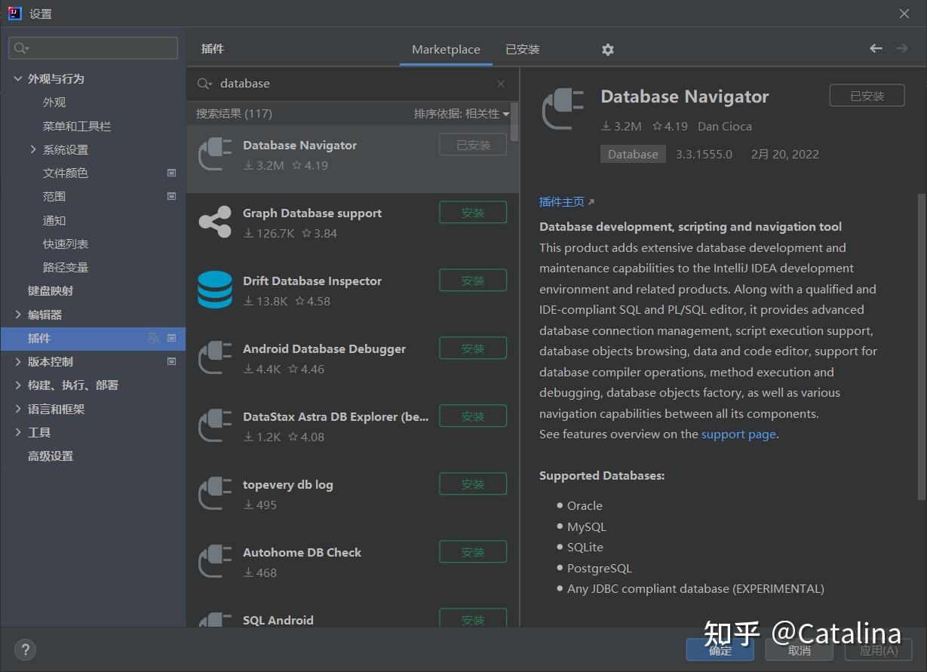927x672 pixels.
Task: Click project-level icon beside 范围
Action: tap(171, 196)
